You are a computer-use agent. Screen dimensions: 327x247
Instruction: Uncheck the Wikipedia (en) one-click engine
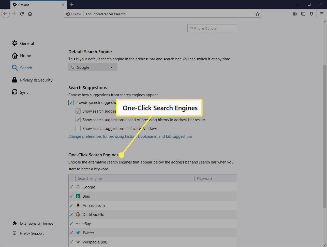[71, 242]
